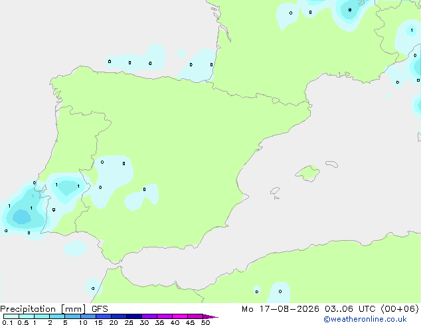The image size is (421, 325).
Task: Click the '10' legend scale label
Action: pyautogui.click(x=83, y=322)
